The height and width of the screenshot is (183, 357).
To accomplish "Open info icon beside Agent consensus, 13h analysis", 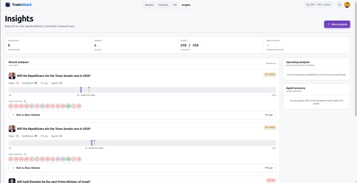I will pos(25,101).
